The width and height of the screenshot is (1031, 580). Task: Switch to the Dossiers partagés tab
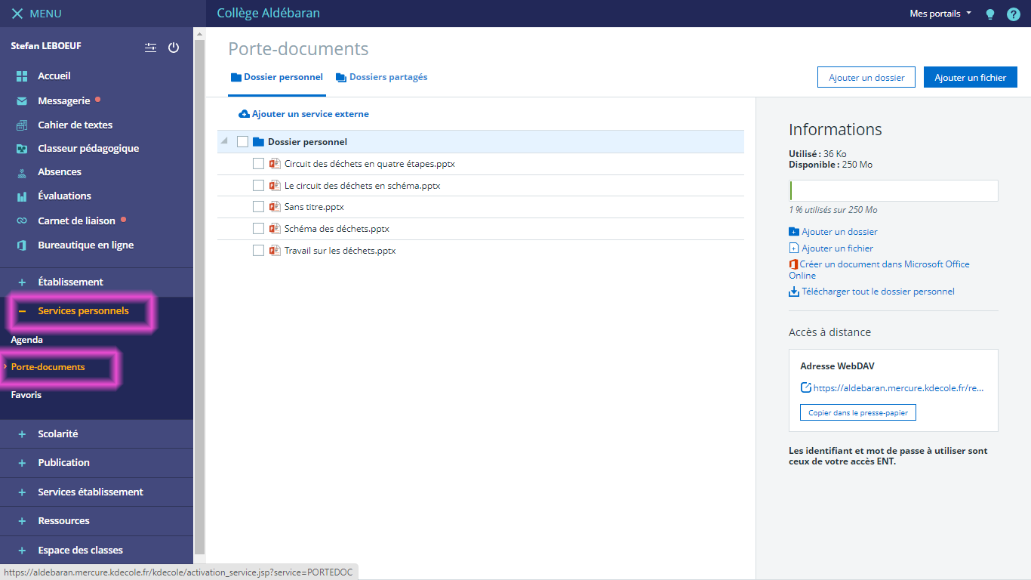[382, 77]
